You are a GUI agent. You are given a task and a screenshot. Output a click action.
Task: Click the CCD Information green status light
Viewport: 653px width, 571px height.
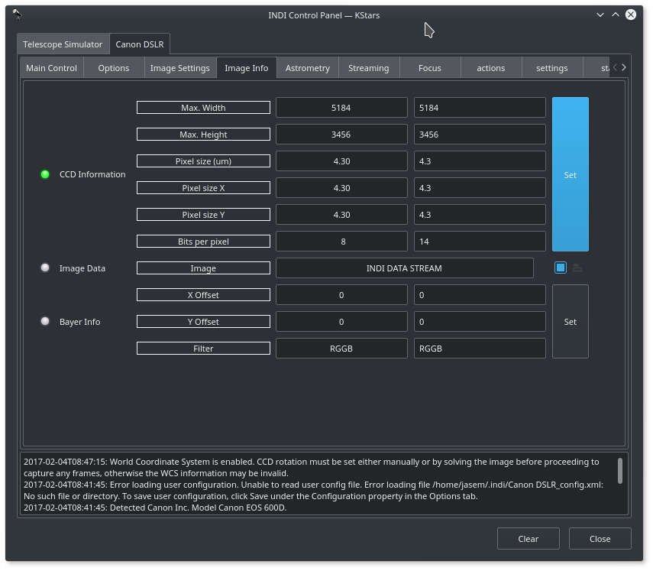(45, 174)
